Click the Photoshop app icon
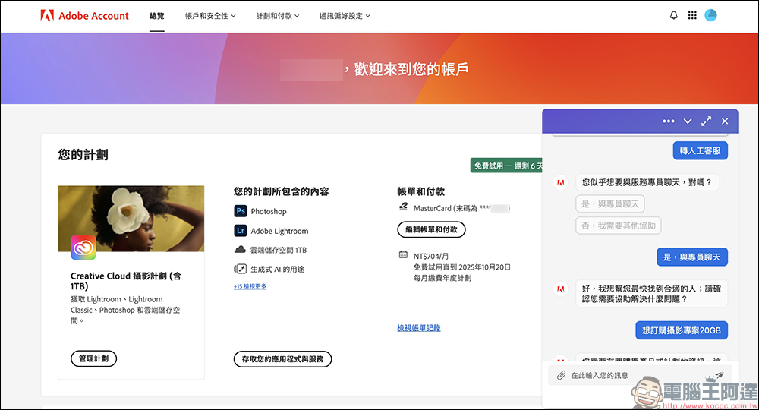This screenshot has height=410, width=759. [x=240, y=211]
